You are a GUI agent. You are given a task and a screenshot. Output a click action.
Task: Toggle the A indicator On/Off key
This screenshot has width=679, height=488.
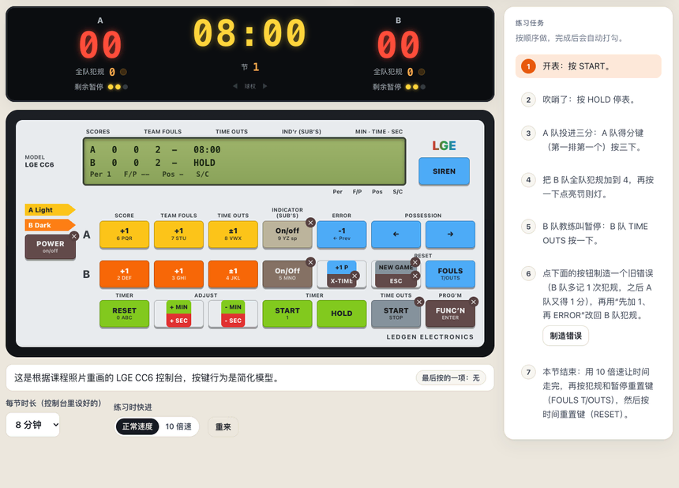(287, 235)
